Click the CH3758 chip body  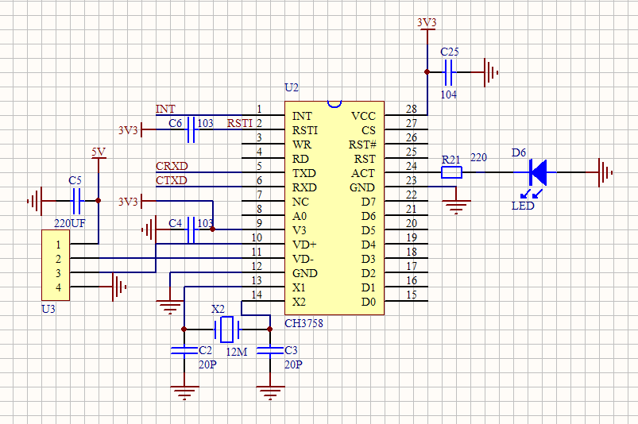[x=334, y=208]
